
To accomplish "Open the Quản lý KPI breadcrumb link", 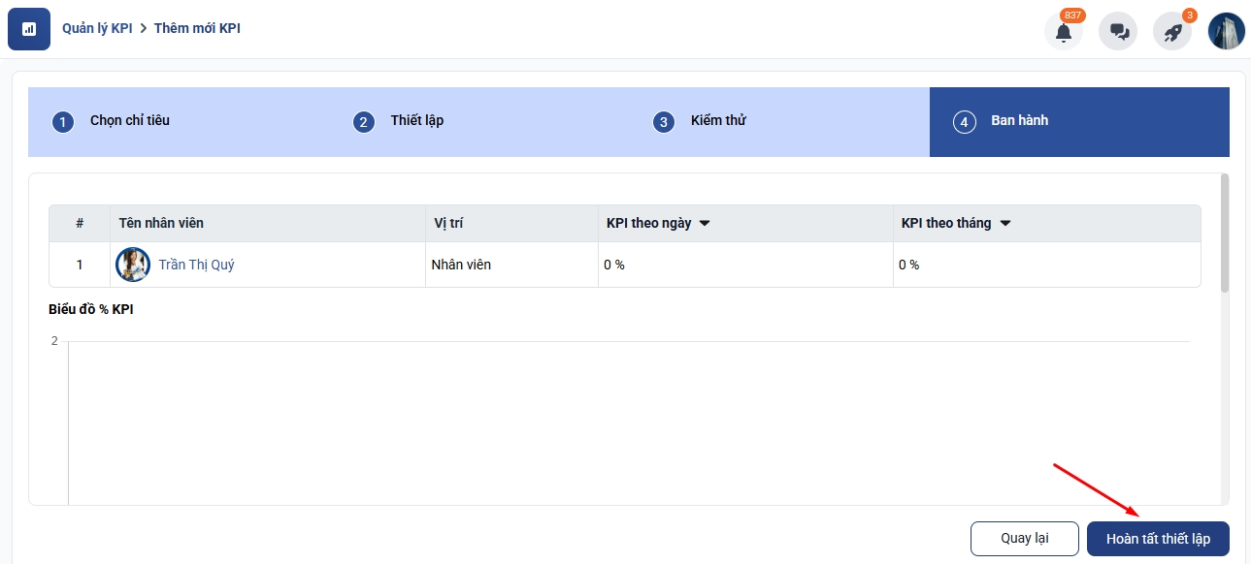I will pos(97,28).
